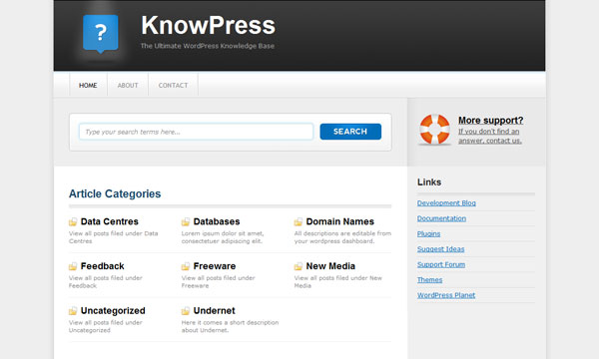Click 'View all posts filed under Data Centres' text
The height and width of the screenshot is (359, 599).
pyautogui.click(x=113, y=237)
